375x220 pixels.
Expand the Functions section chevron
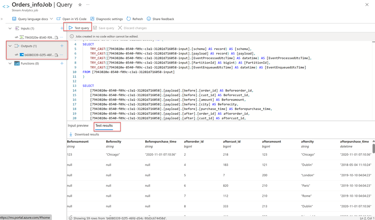click(10, 63)
